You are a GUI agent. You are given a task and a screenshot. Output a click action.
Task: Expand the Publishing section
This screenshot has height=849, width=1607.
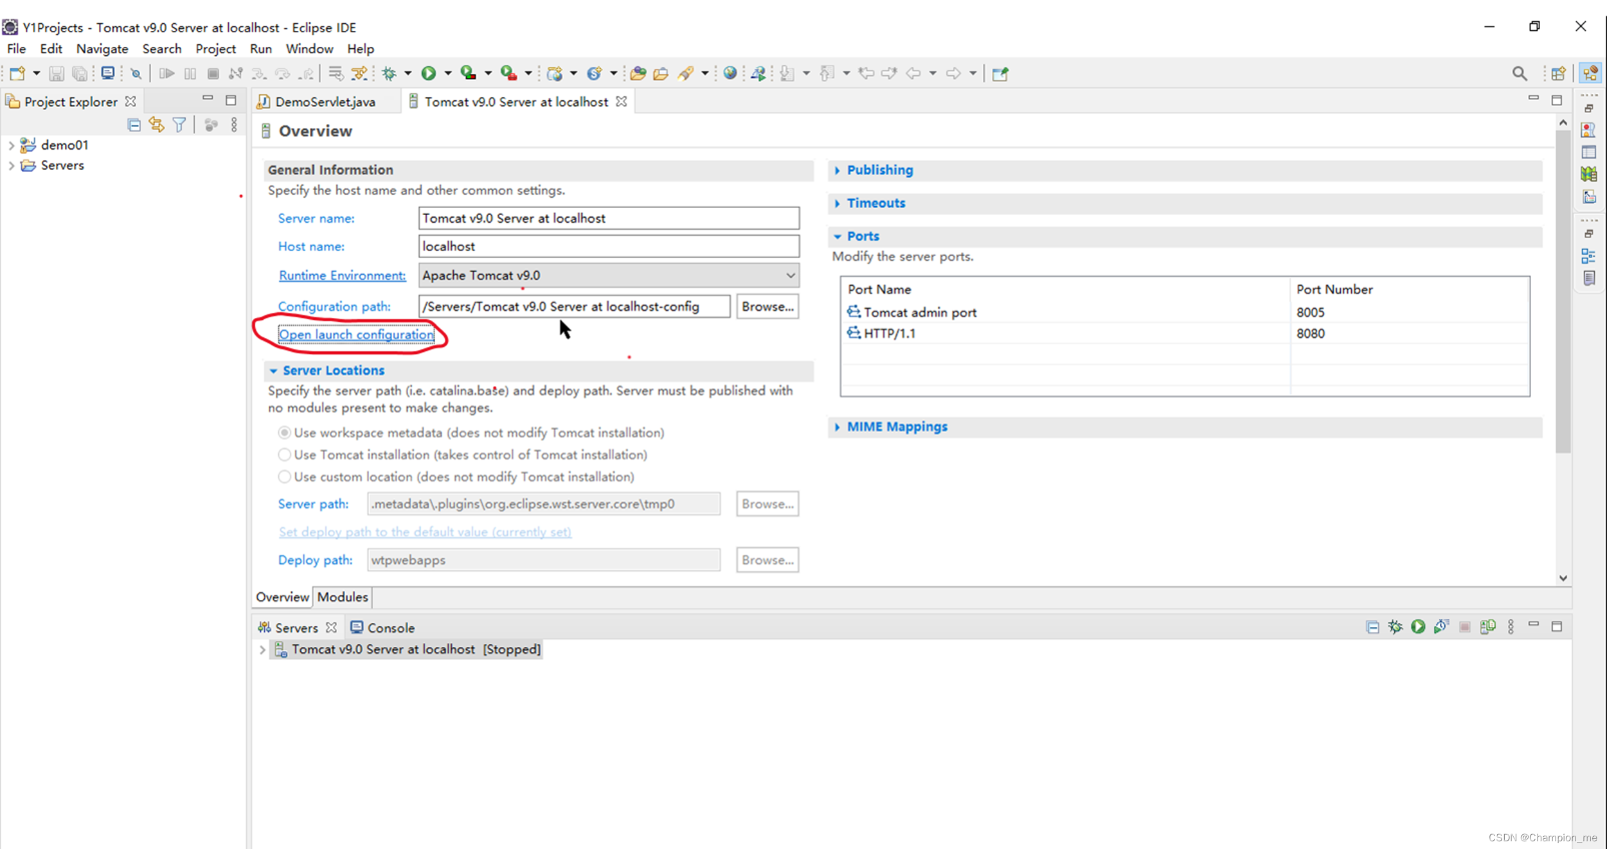(837, 170)
